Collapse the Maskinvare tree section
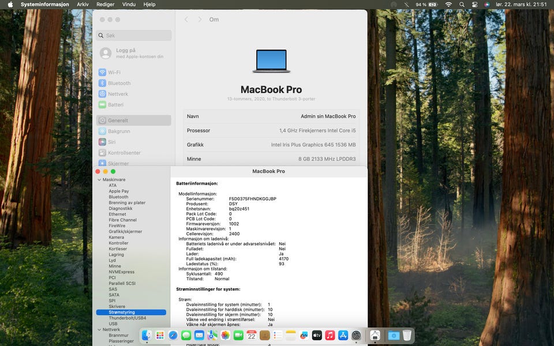Viewport: 554px width, 346px height. 99,180
